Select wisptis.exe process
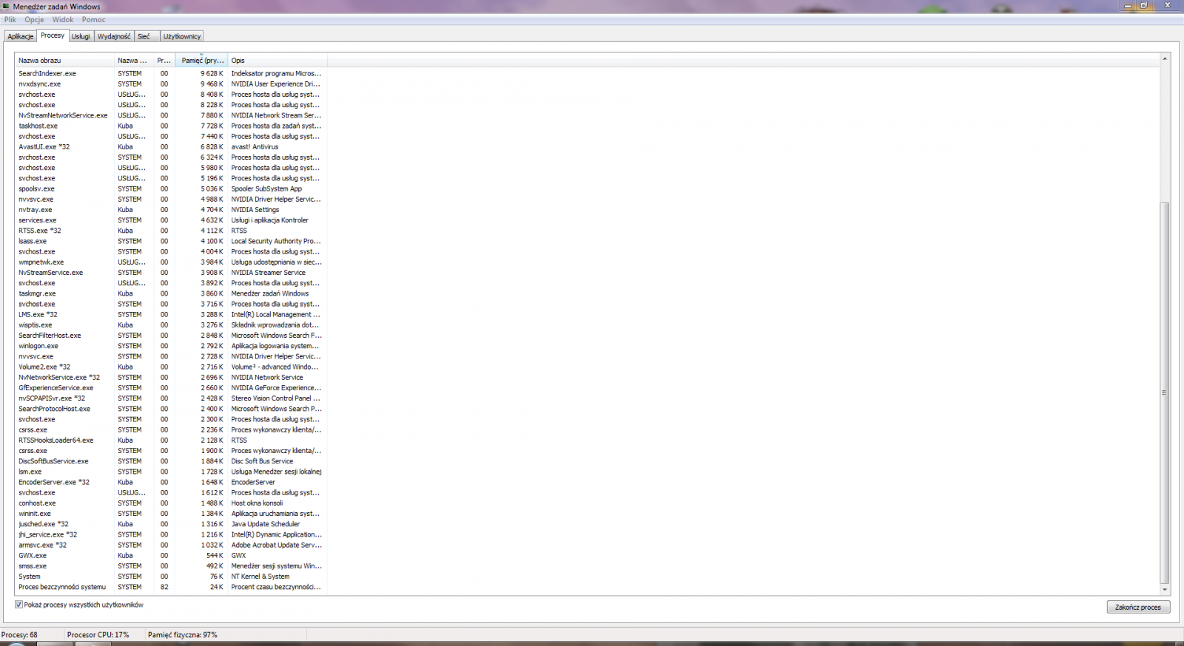The width and height of the screenshot is (1184, 646). pos(170,324)
